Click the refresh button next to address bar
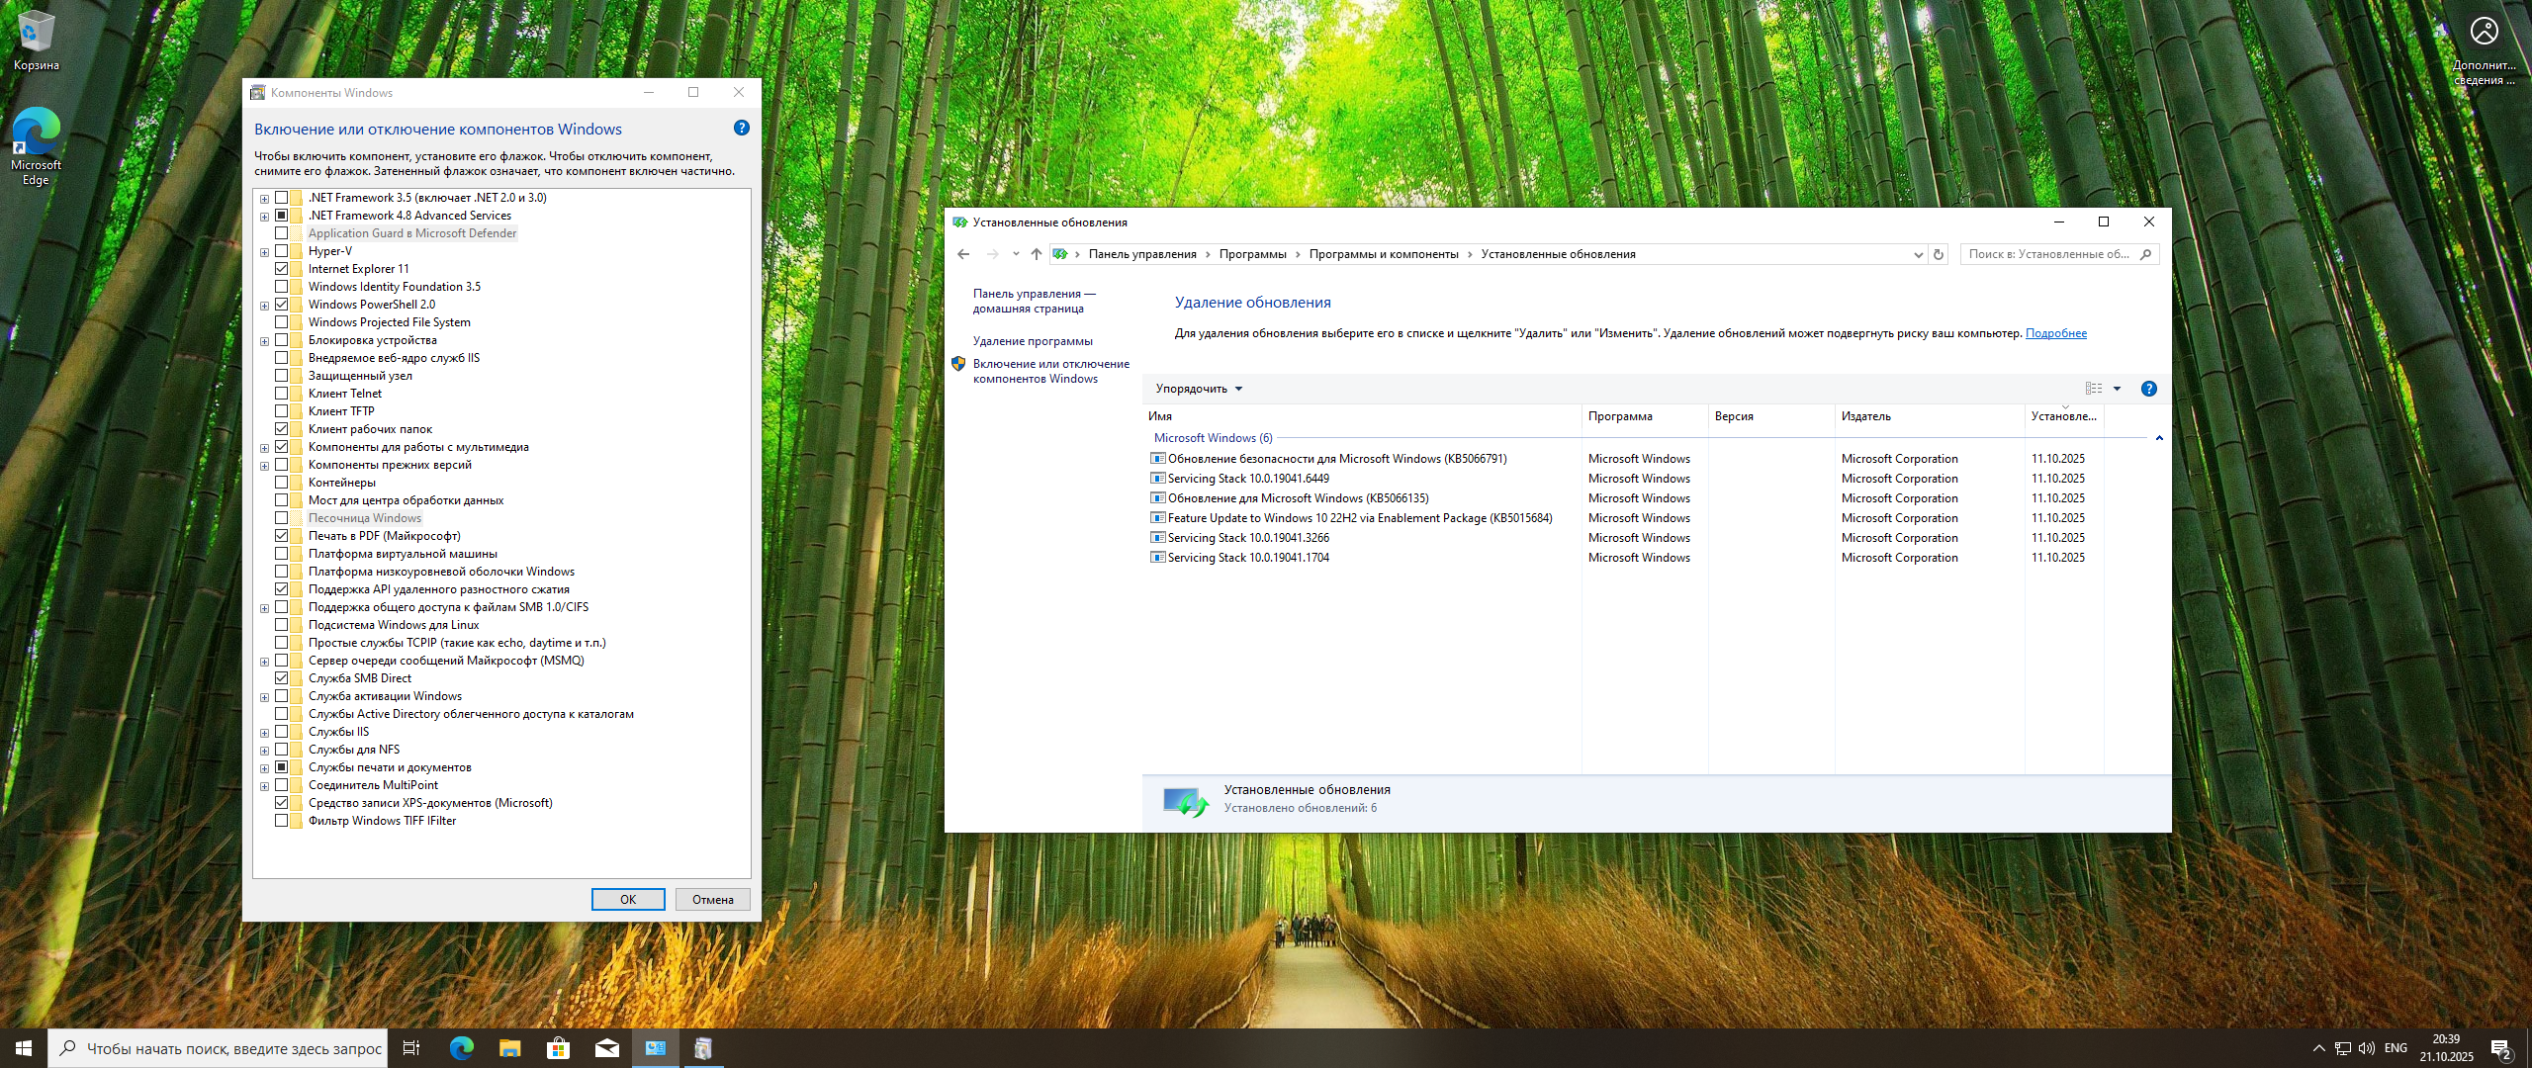The image size is (2532, 1068). (1939, 254)
